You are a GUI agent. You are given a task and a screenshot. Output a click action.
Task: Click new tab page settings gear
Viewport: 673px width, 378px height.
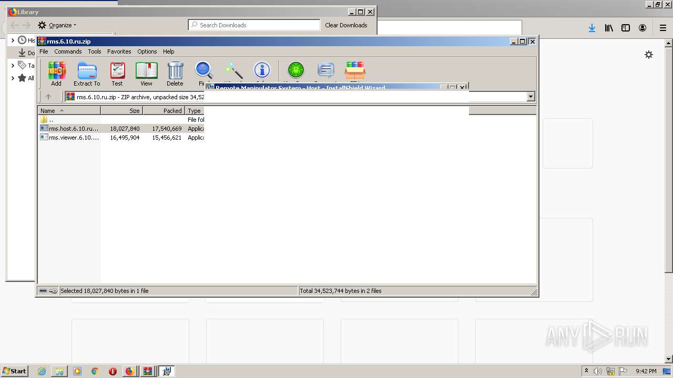coord(649,55)
